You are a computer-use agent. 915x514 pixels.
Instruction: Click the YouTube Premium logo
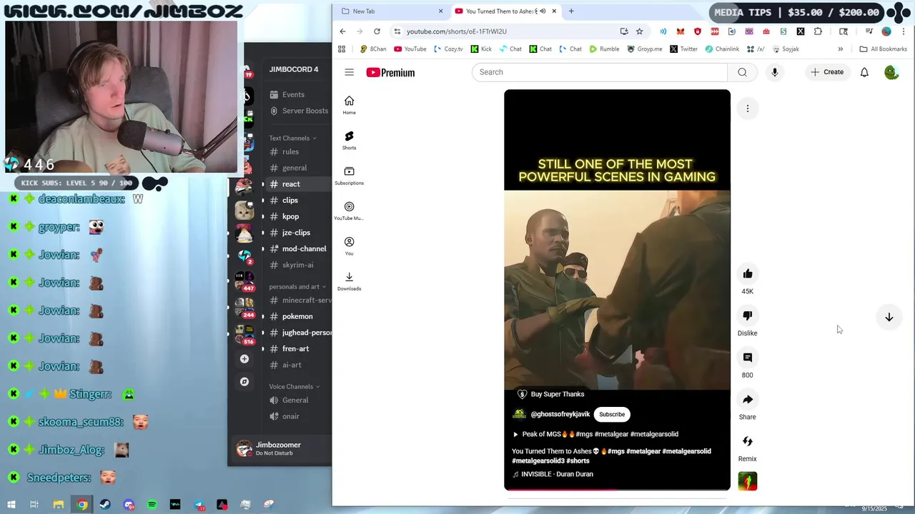click(390, 72)
